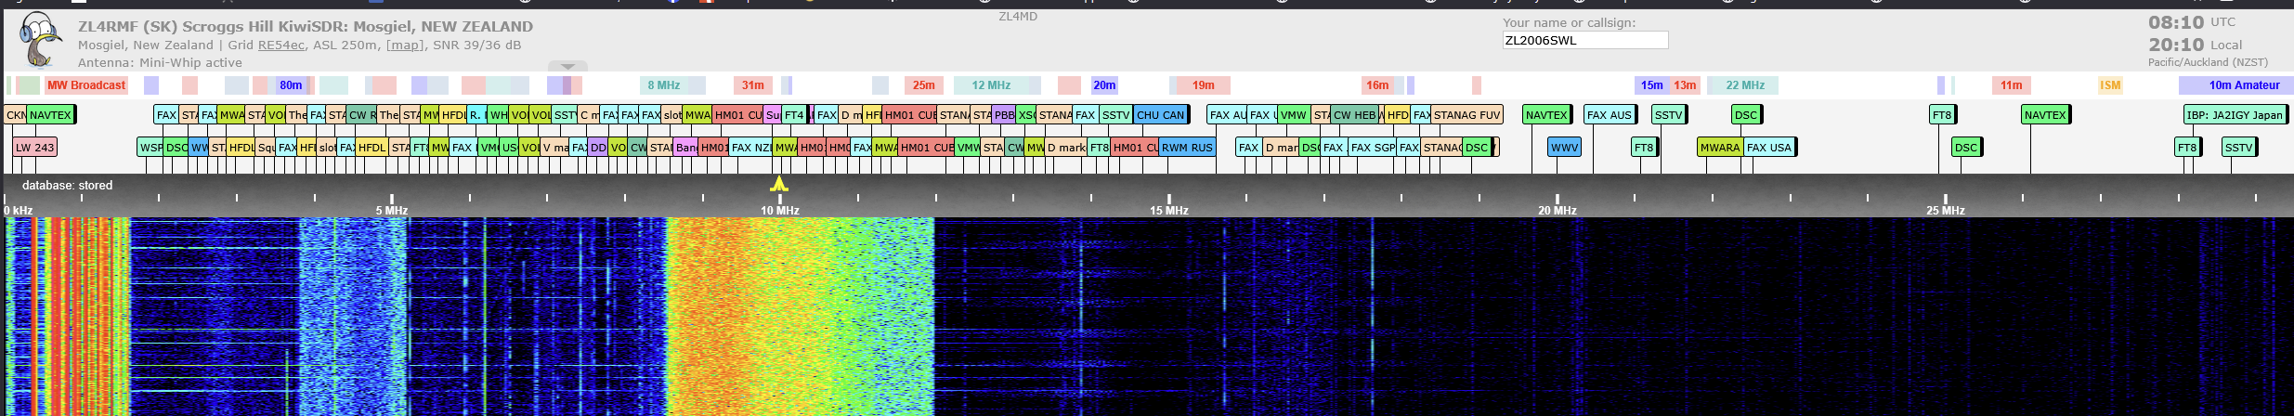Viewport: 2294px width, 416px height.
Task: Collapse the top bar using the arrow tab
Action: (567, 66)
